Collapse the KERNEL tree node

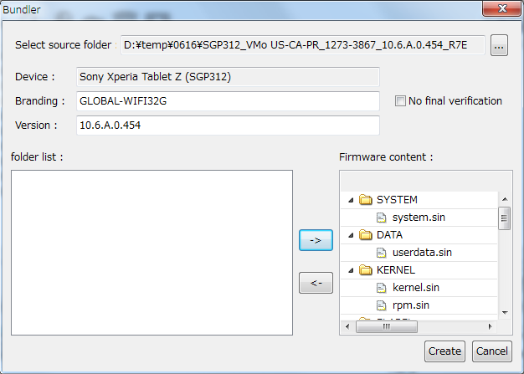[x=351, y=270]
